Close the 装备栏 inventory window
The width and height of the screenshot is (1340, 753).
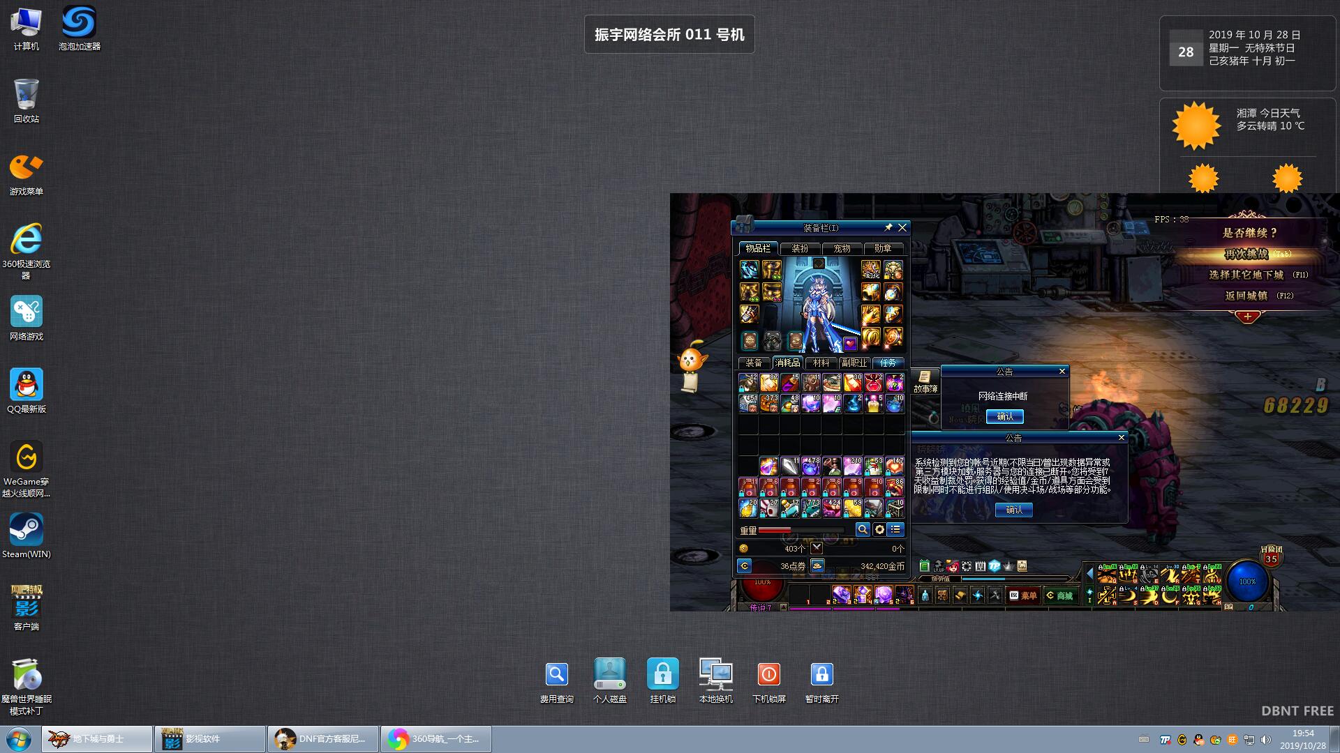[x=902, y=227]
